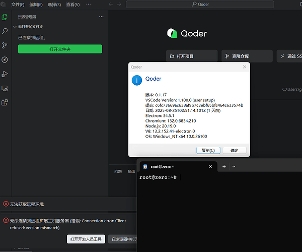The width and height of the screenshot is (302, 252).
Task: Click 打开项目 on welcome page
Action: click(192, 56)
